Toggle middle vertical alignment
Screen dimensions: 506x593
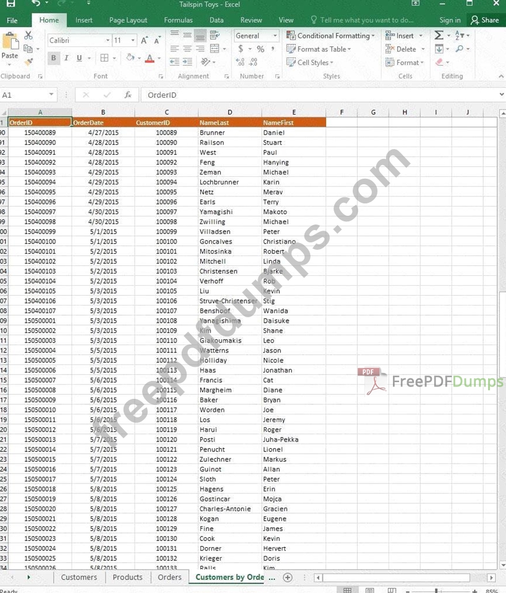tap(187, 35)
